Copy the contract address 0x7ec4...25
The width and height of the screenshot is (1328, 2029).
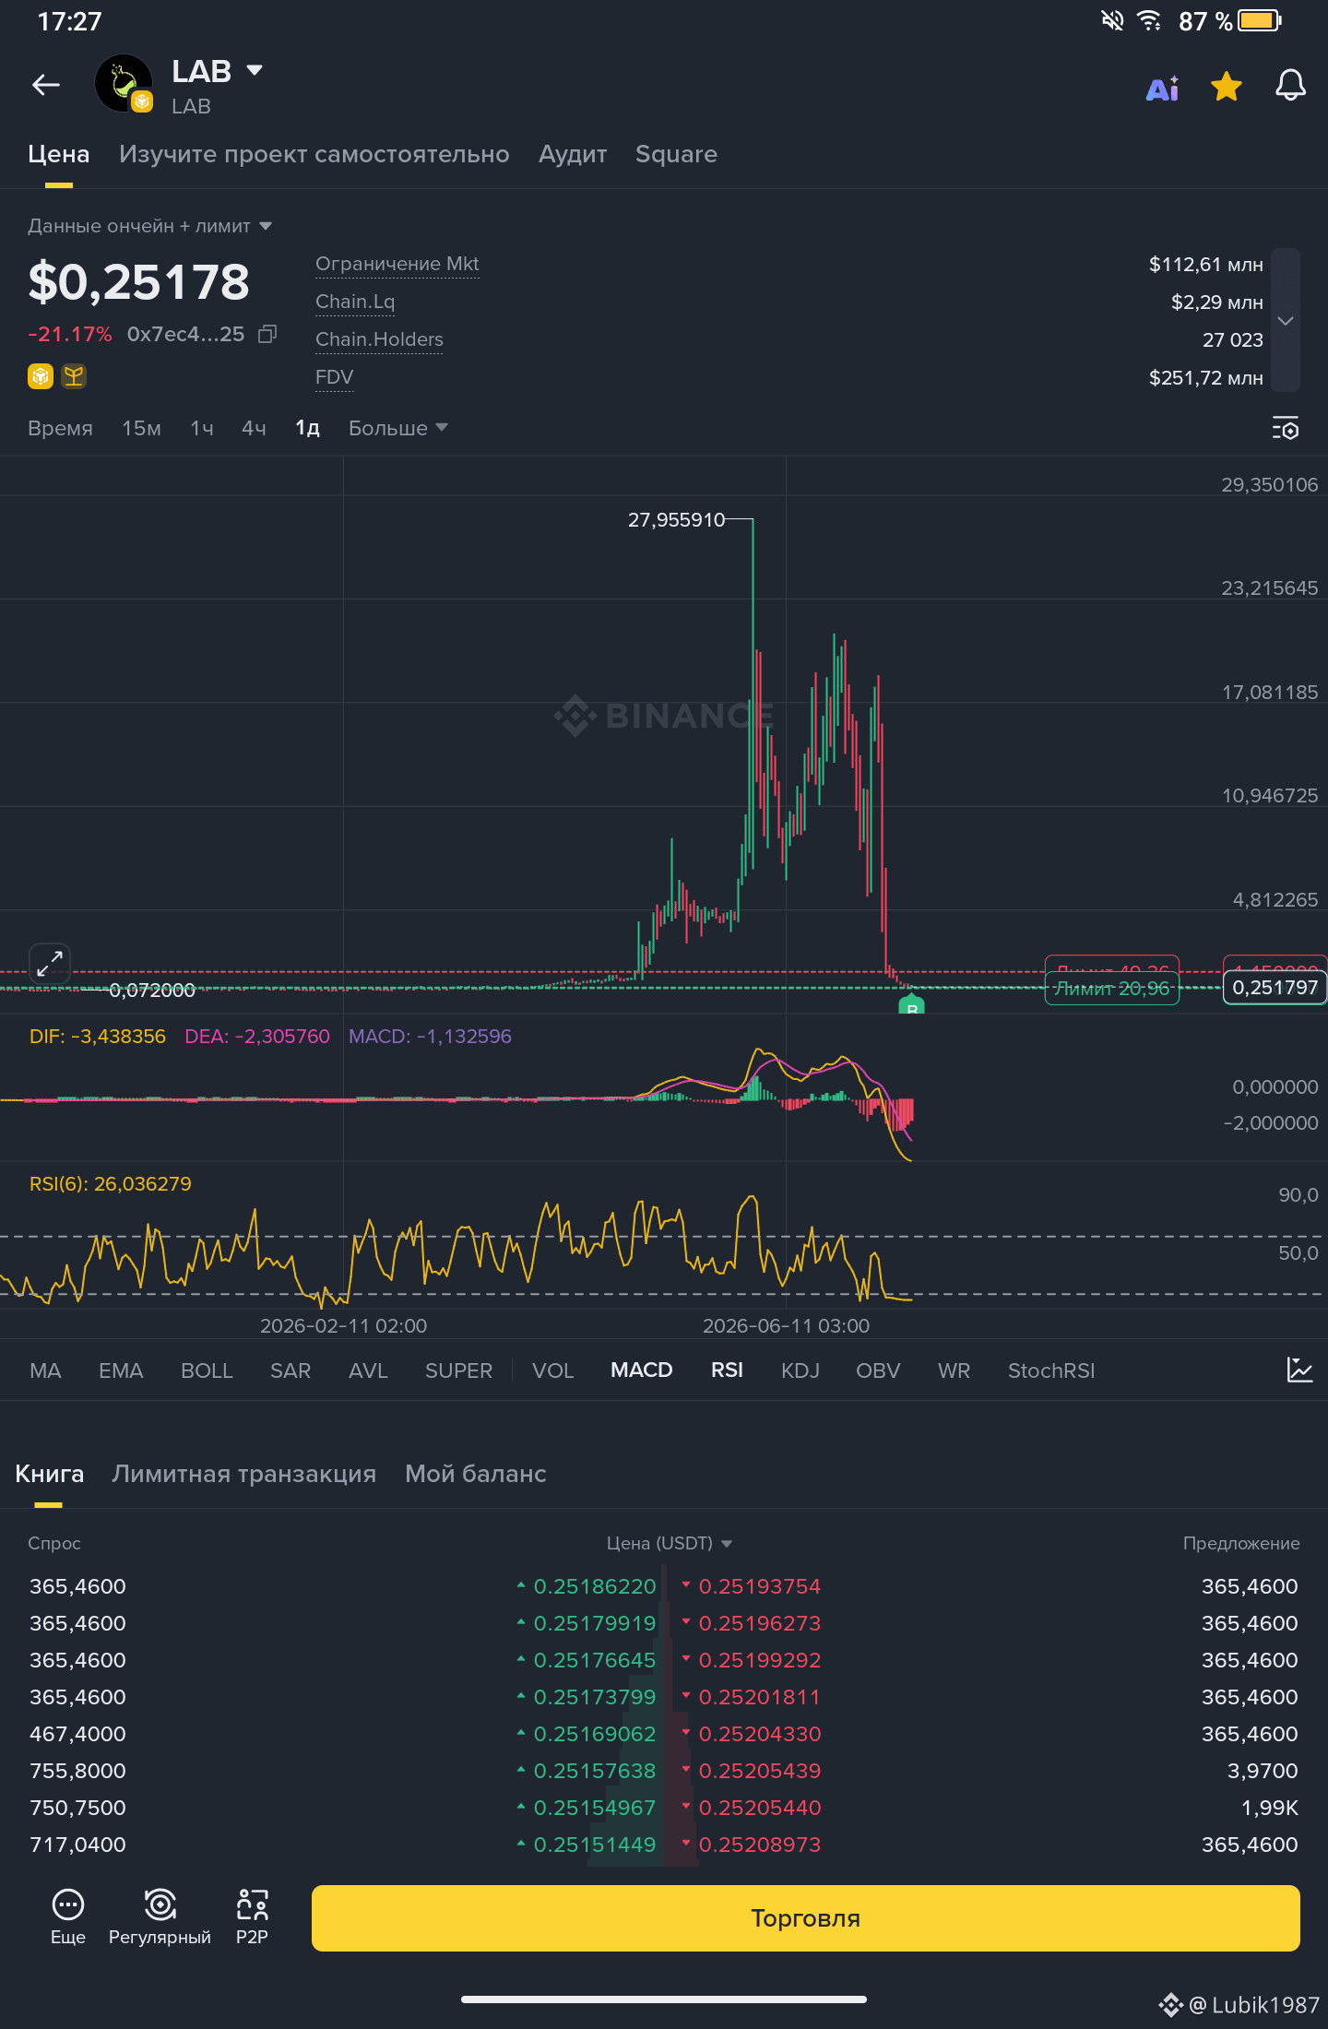click(x=267, y=334)
